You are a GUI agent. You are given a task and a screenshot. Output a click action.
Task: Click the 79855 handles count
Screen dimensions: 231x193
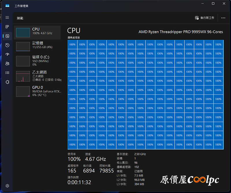coord(107,171)
